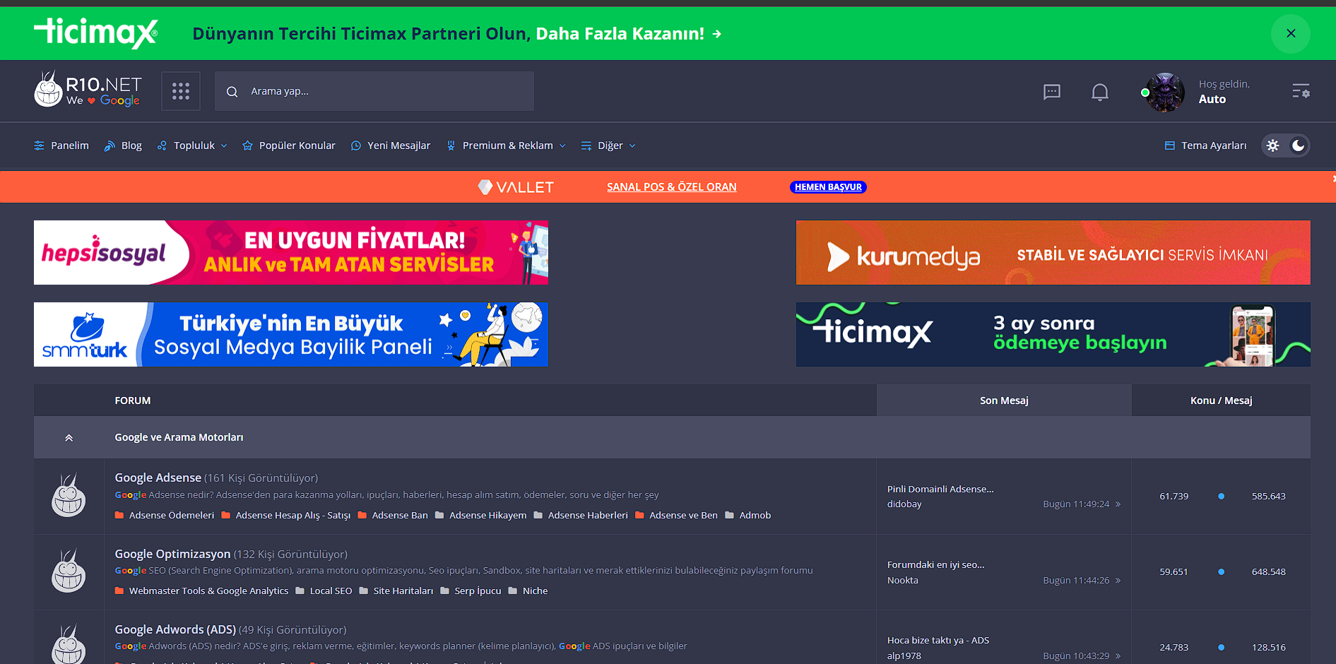Screen dimensions: 1336x664
Task: Click the Auto username
Action: 1212,100
